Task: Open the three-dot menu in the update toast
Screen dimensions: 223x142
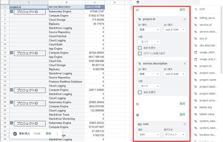Action: click(x=57, y=134)
